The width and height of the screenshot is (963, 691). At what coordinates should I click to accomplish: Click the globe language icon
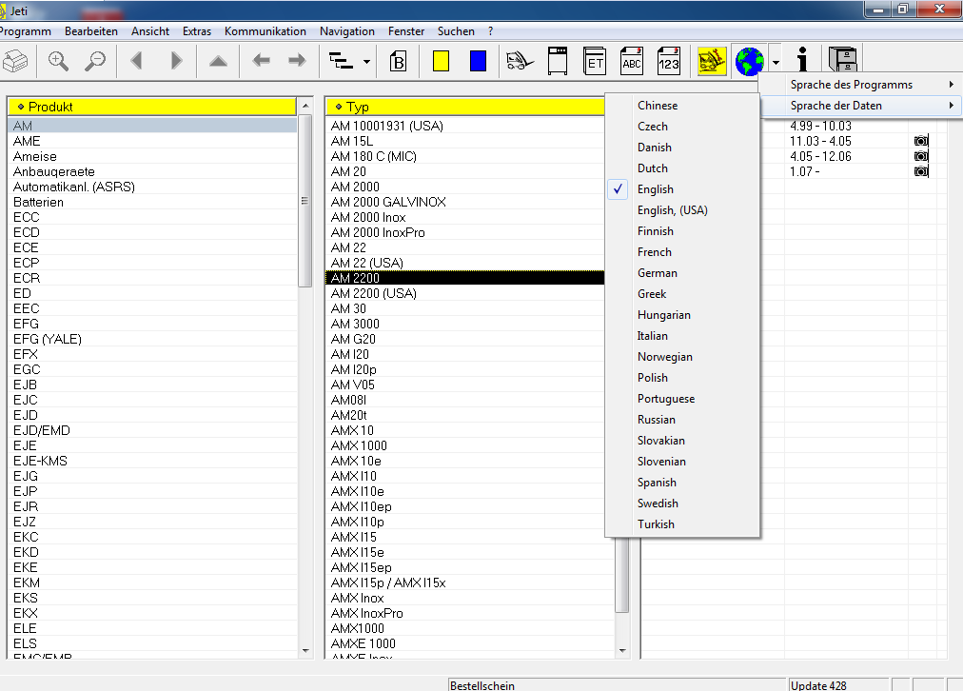coord(749,61)
